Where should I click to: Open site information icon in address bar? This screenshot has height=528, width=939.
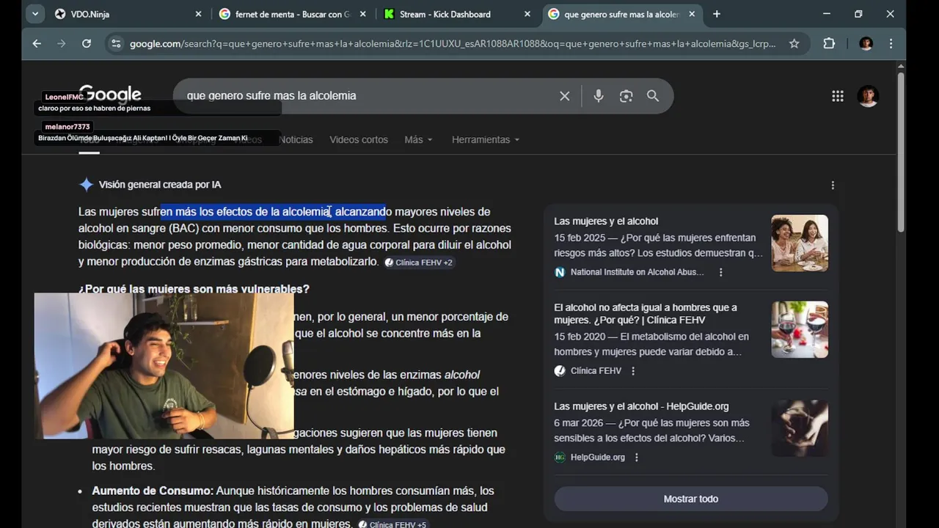(115, 44)
